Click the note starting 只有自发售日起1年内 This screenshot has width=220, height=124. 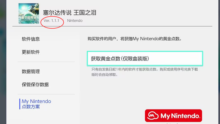pyautogui.click(x=145, y=72)
